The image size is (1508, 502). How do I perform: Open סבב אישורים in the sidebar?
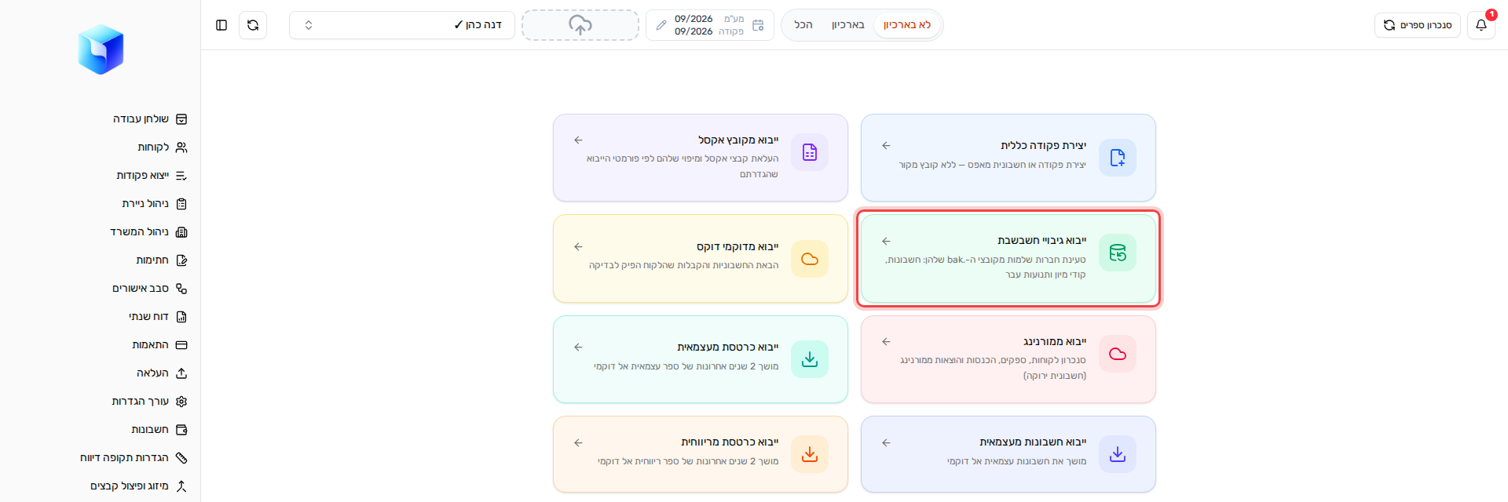[x=149, y=289]
